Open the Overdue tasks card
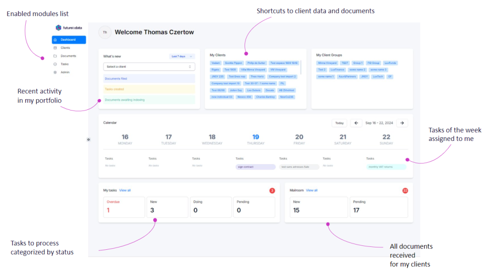The height and width of the screenshot is (274, 495). (124, 207)
